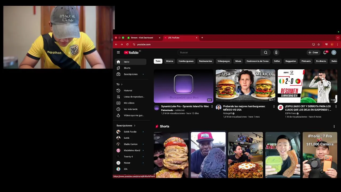
Task: Click the Buscar search field
Action: 219,53
